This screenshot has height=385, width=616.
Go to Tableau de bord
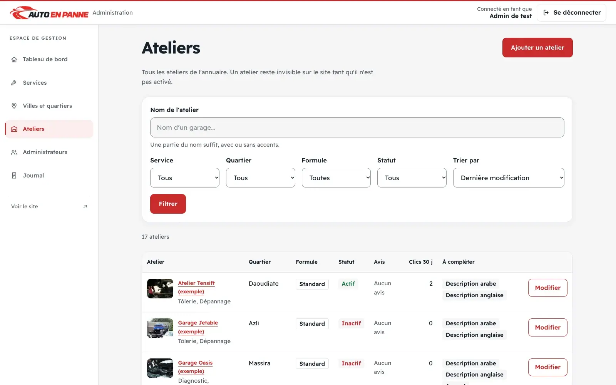tap(49, 59)
